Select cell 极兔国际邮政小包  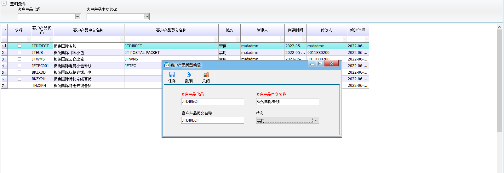pyautogui.click(x=89, y=52)
